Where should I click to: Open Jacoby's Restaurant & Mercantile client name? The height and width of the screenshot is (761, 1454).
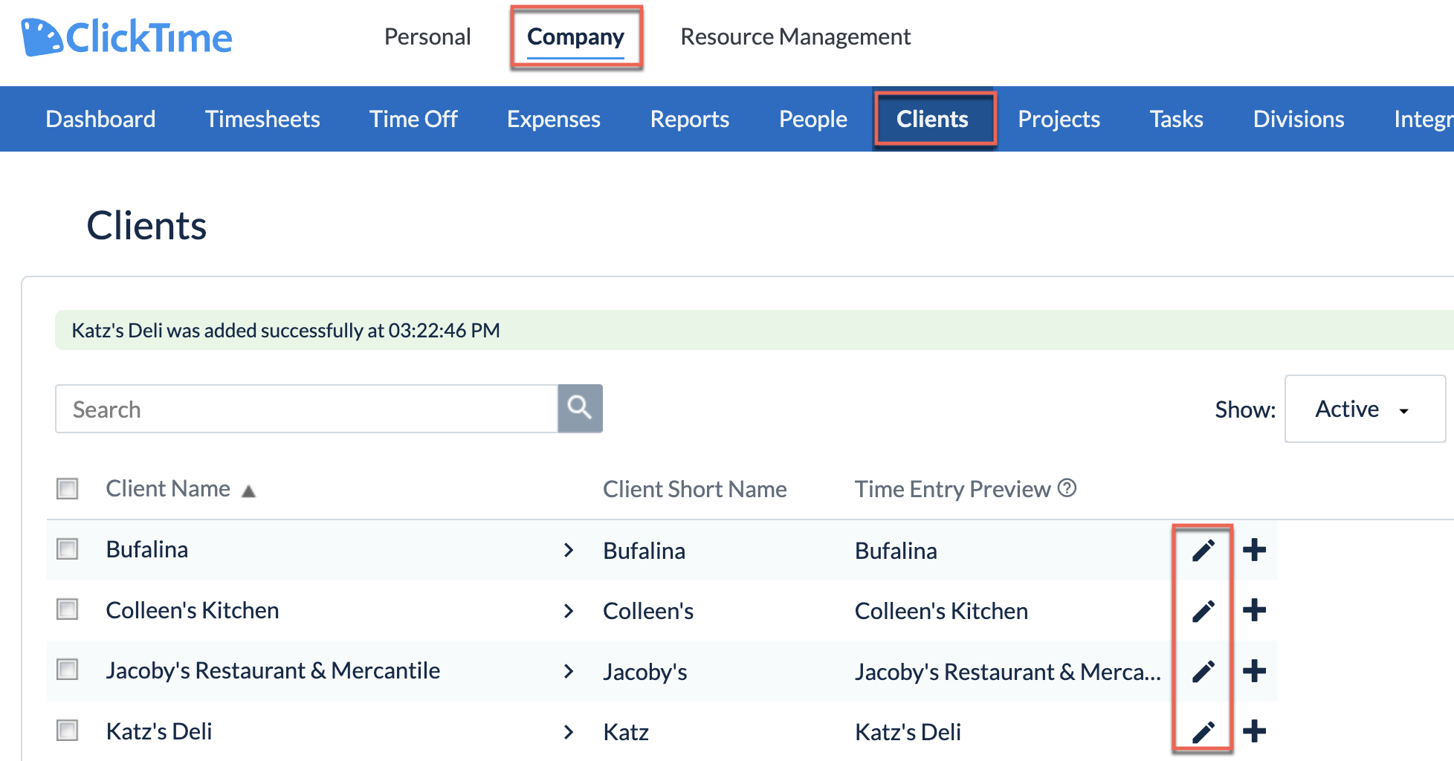(273, 670)
